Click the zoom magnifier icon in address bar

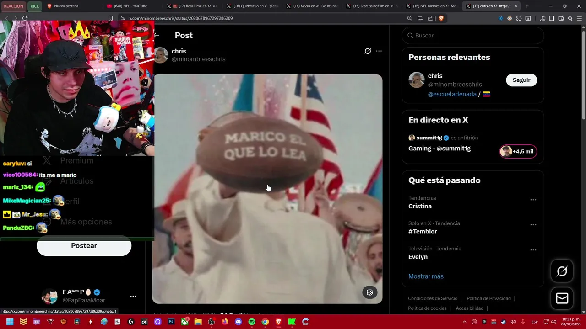409,18
